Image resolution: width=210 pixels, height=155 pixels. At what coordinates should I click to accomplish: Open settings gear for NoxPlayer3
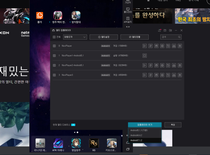162,75
